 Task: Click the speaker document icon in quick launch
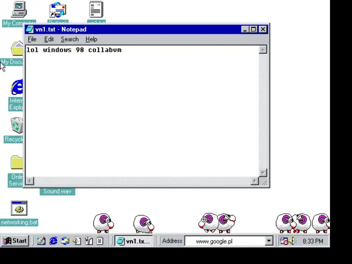77,241
